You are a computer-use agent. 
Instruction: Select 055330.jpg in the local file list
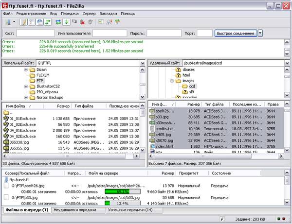(19, 142)
